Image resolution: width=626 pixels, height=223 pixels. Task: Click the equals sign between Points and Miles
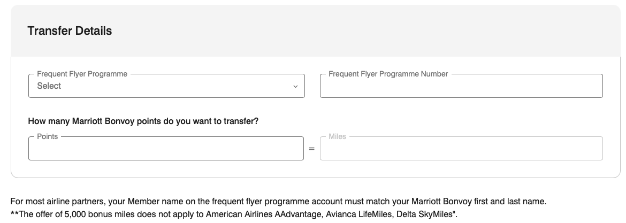point(311,149)
